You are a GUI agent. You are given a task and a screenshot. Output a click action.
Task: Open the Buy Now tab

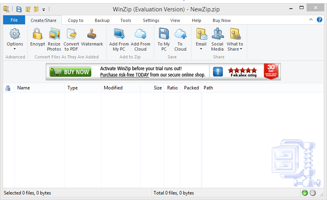coord(222,20)
